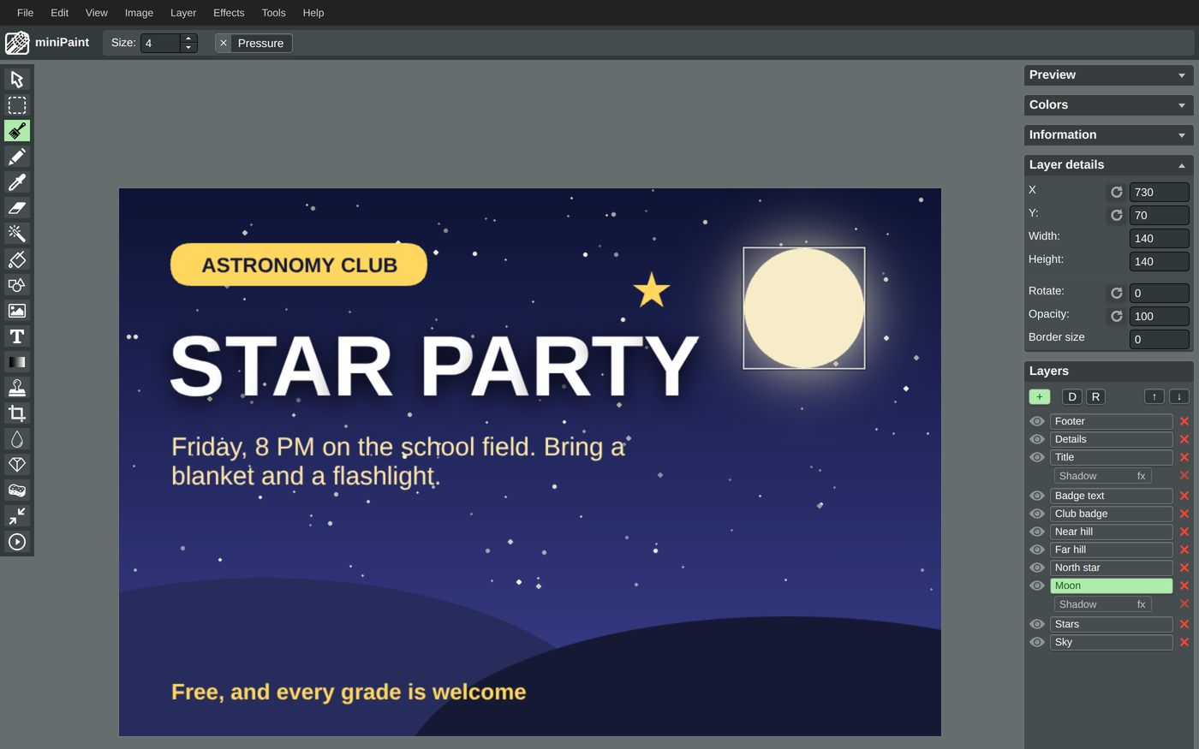This screenshot has height=749, width=1199.
Task: Pick the color eyedropper tool
Action: click(17, 182)
